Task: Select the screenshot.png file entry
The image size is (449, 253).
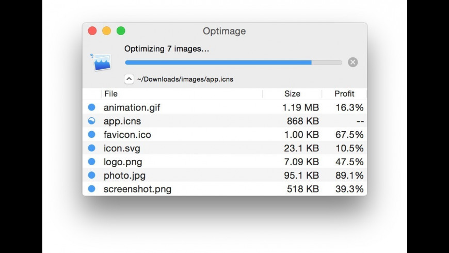Action: click(137, 188)
